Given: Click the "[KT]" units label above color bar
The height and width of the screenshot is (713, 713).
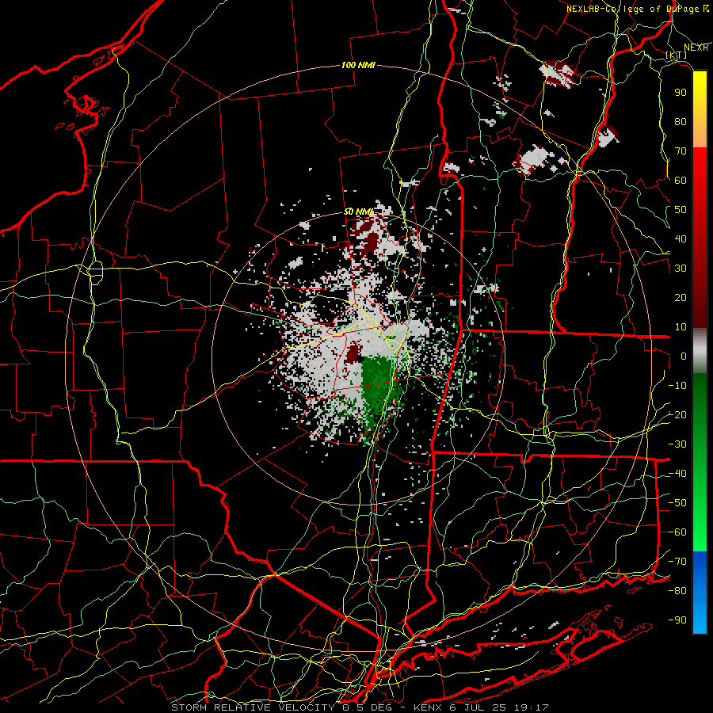Looking at the screenshot, I should click(x=677, y=55).
